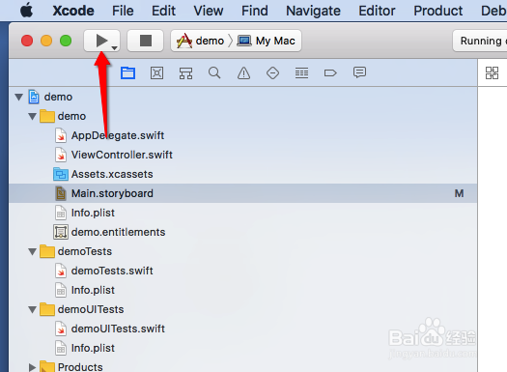Open demoTests.swift
Image resolution: width=507 pixels, height=372 pixels.
243,271
